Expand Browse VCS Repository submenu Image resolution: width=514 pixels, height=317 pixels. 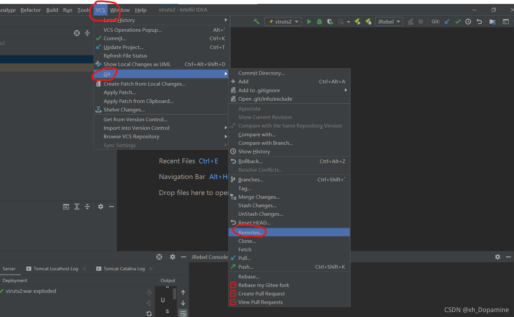[161, 137]
